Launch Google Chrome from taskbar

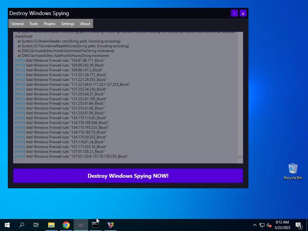pyautogui.click(x=66, y=225)
